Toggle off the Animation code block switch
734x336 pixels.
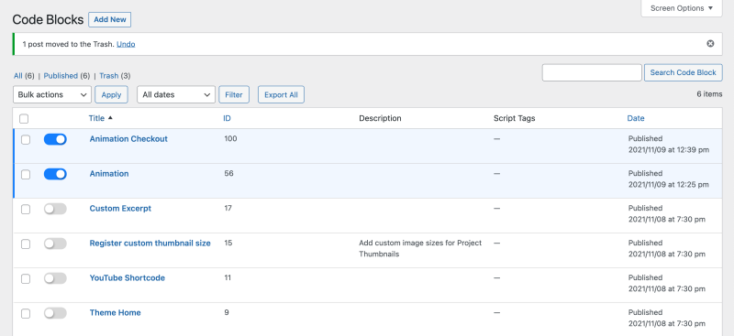(x=55, y=174)
